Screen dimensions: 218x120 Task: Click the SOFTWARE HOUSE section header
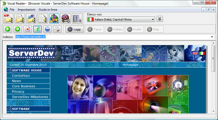(28, 70)
